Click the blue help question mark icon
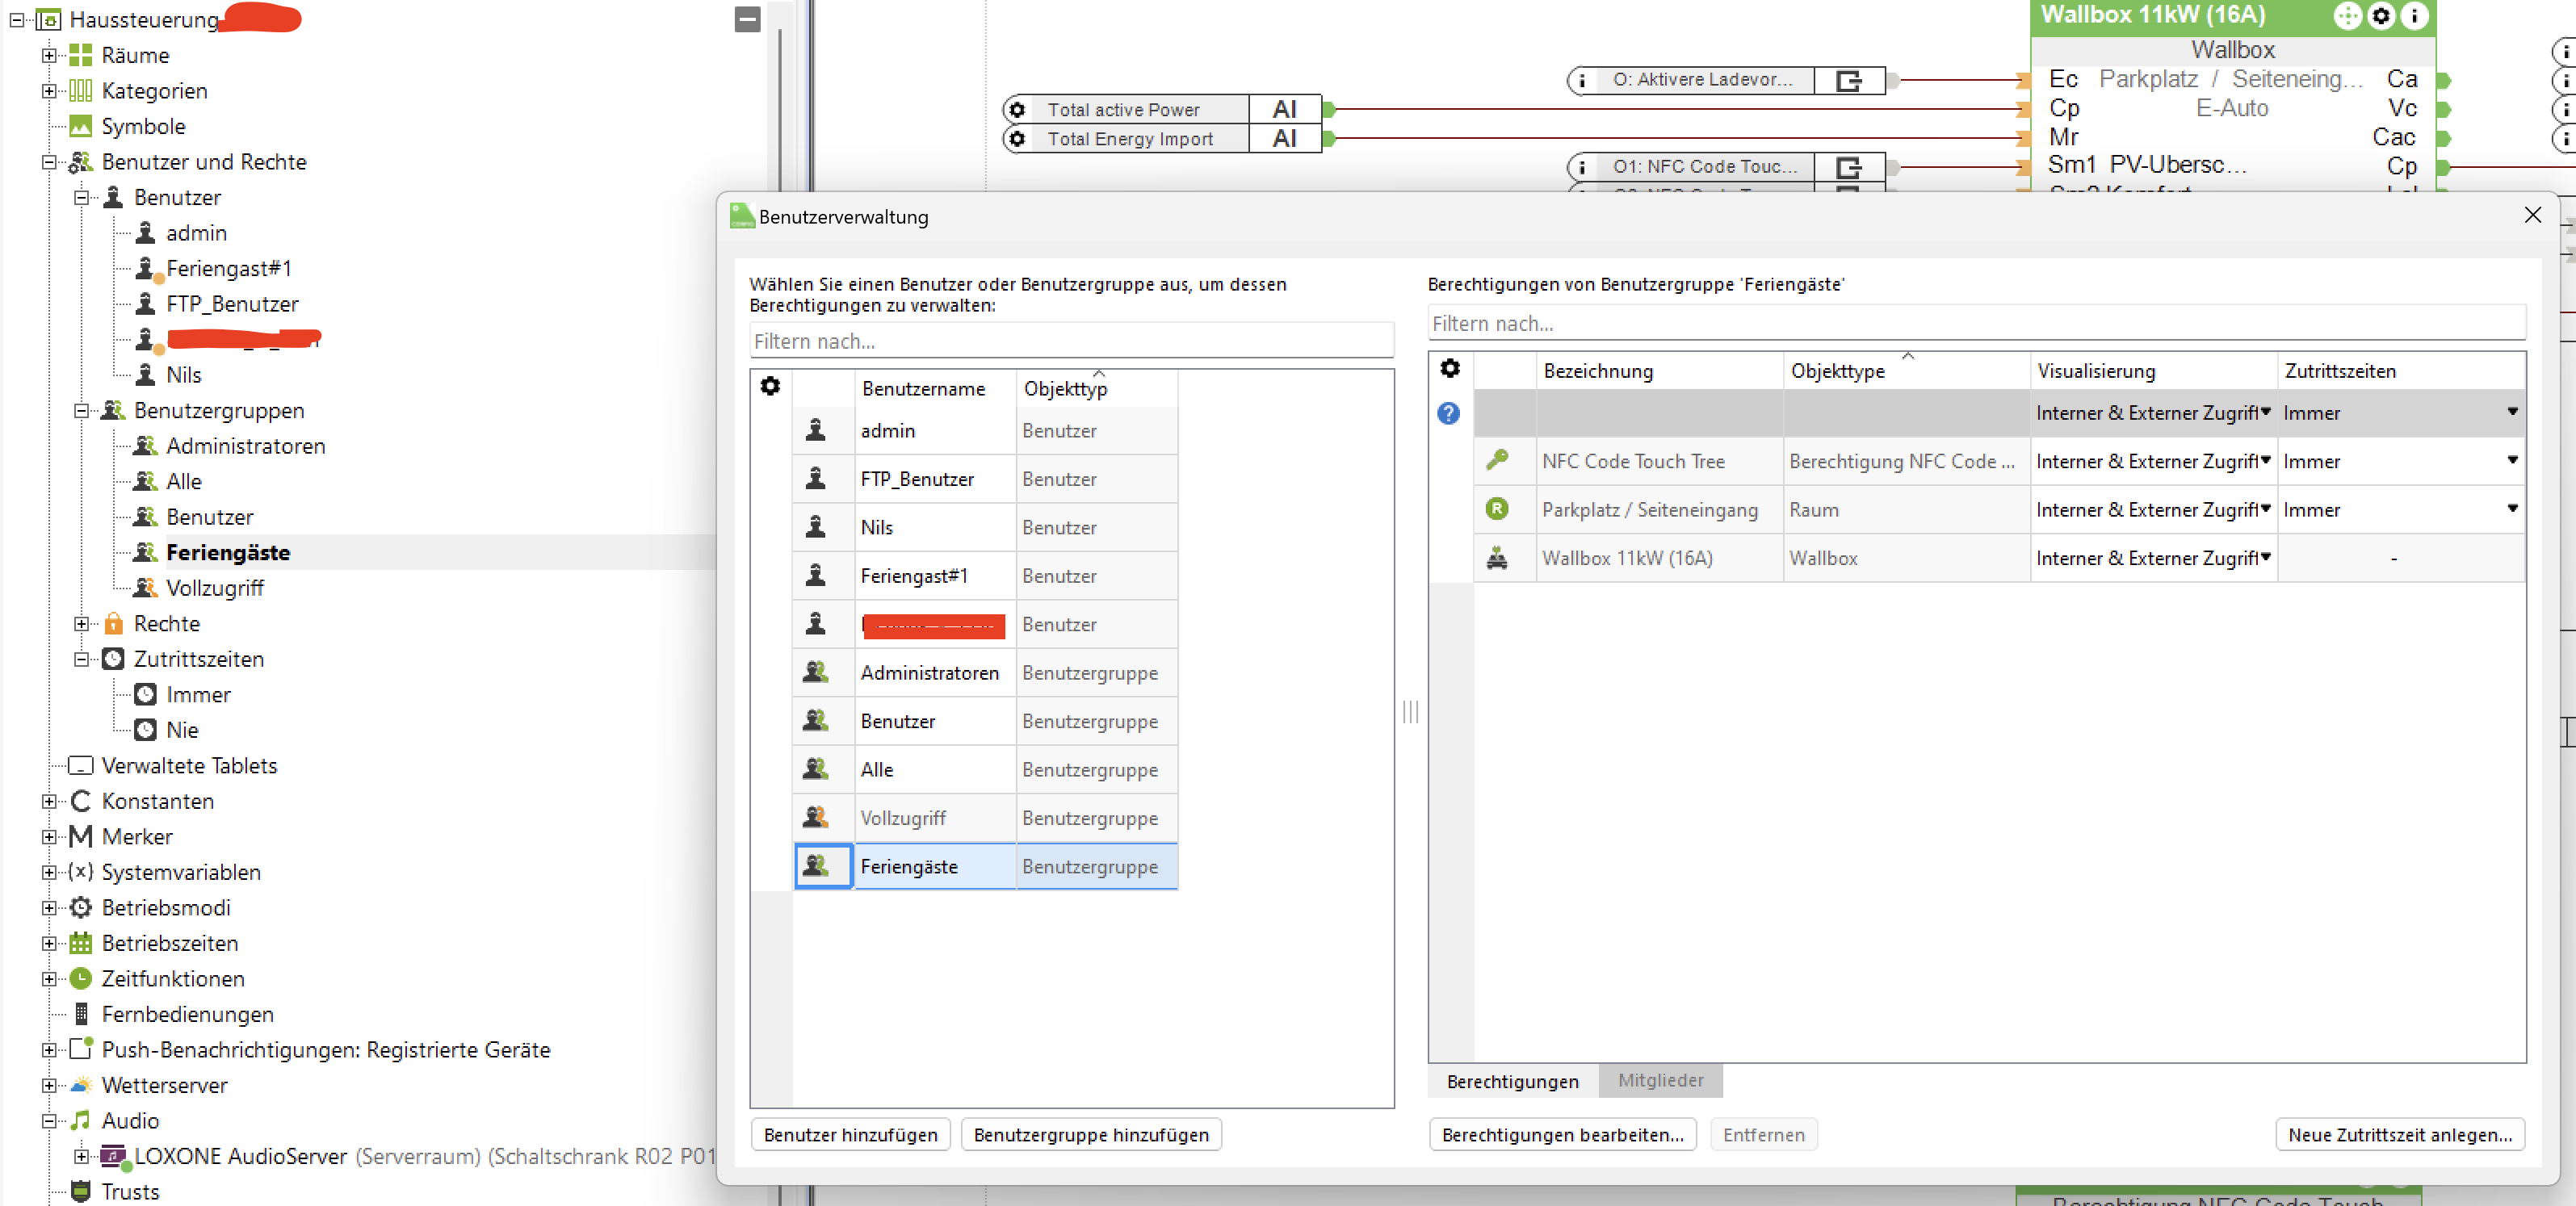The image size is (2576, 1206). [1448, 413]
